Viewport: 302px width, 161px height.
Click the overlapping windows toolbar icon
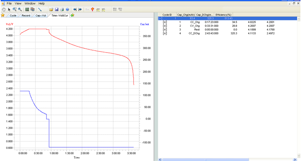pos(32,9)
